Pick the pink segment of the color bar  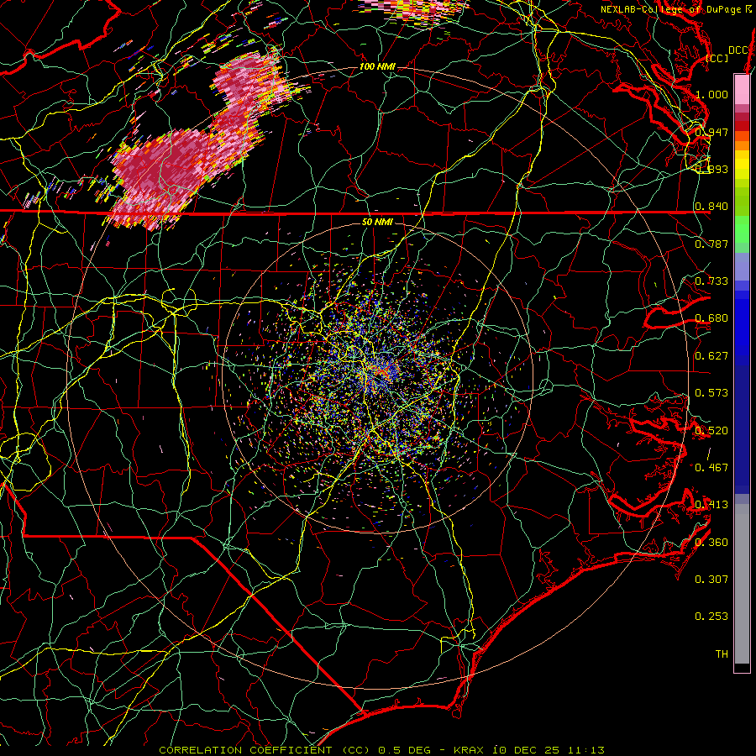[742, 90]
